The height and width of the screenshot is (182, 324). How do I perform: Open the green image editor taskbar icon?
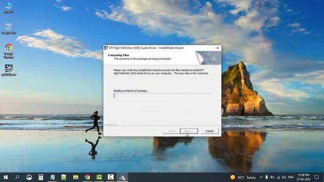tap(64, 177)
